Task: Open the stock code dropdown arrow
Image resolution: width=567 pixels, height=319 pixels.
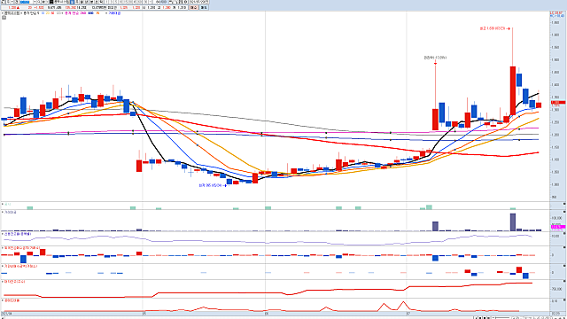Action: pyautogui.click(x=35, y=2)
